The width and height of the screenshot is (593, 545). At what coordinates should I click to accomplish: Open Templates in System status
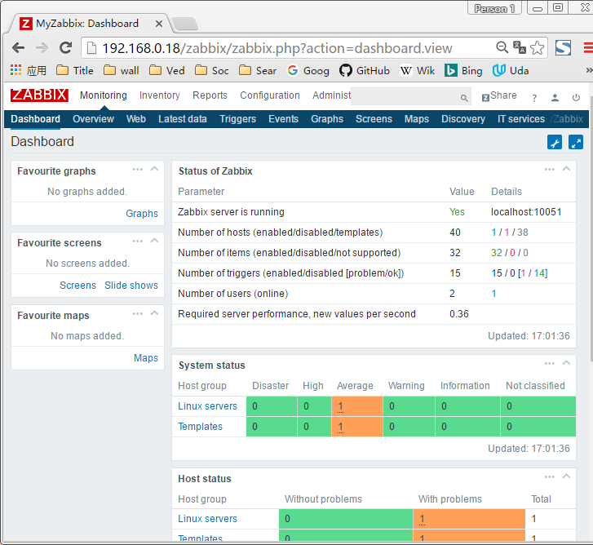click(x=200, y=427)
